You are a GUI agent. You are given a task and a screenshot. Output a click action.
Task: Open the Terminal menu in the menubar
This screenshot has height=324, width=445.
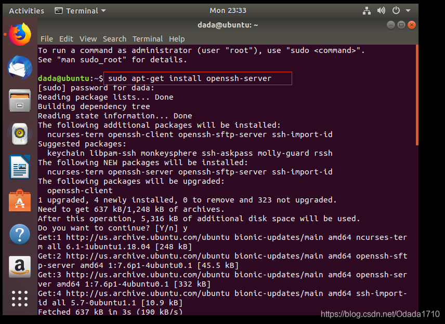point(148,39)
